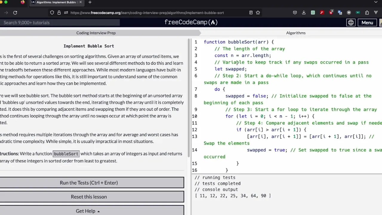Screen dimensions: 382x215
Task: Run the Tests button
Action: [89, 183]
